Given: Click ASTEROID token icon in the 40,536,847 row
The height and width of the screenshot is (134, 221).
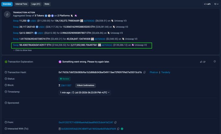Looking at the screenshot, I should coord(92,39).
